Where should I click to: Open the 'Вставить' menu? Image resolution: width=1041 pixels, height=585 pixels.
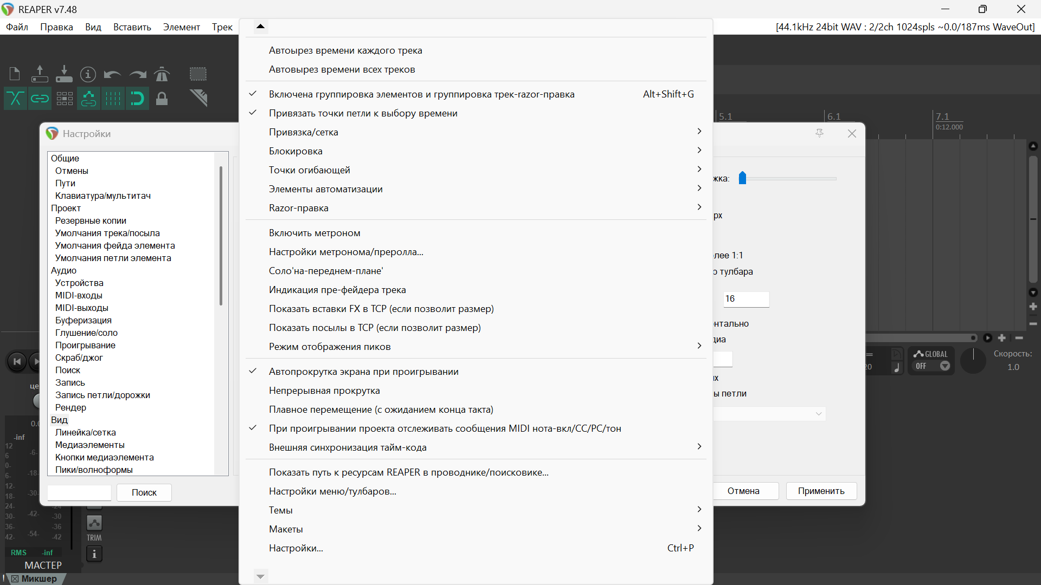(132, 27)
